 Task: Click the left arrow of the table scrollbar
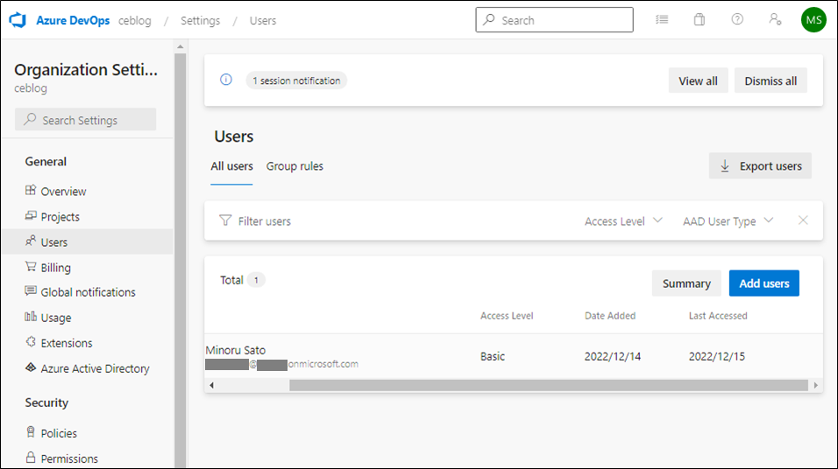[x=211, y=385]
